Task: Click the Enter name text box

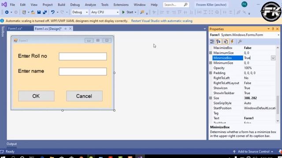Action: tap(83, 72)
